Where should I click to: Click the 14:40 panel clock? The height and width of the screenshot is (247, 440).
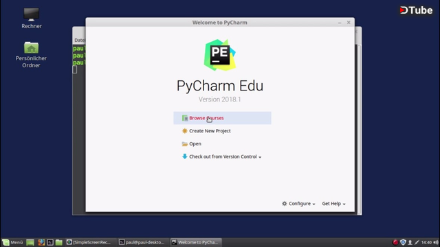426,242
